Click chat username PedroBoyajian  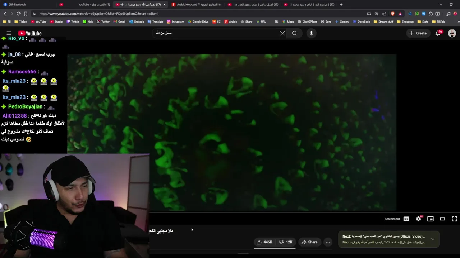(26, 106)
